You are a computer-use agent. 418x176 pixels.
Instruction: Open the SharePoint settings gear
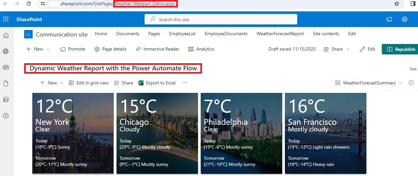click(405, 19)
